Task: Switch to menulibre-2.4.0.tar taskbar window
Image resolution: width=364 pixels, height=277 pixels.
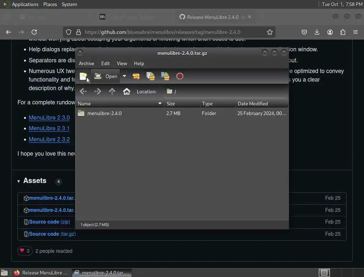Action: point(102,273)
